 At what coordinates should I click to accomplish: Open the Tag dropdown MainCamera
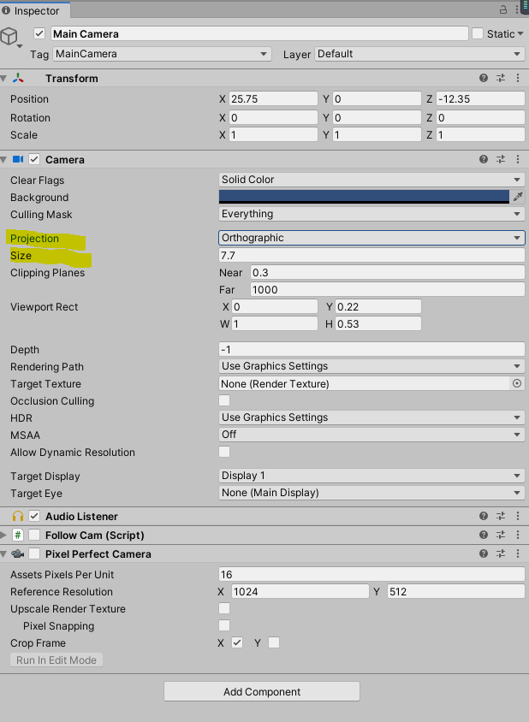(x=162, y=54)
